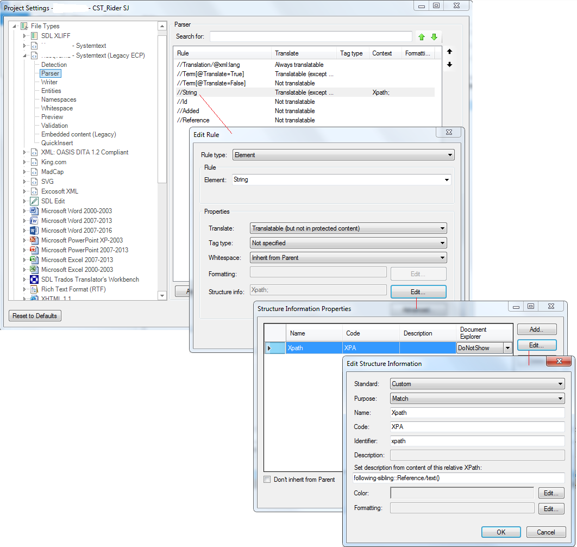577x547 pixels.
Task: Close the Edit Structure Information dialog
Action: click(559, 361)
